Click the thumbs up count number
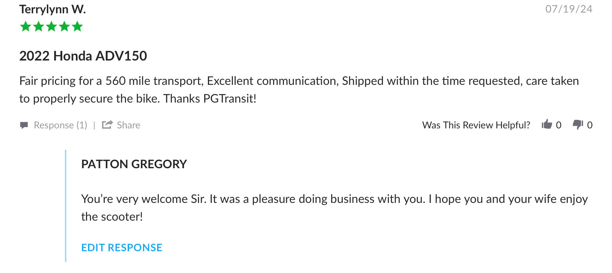The width and height of the screenshot is (612, 273). coord(559,125)
